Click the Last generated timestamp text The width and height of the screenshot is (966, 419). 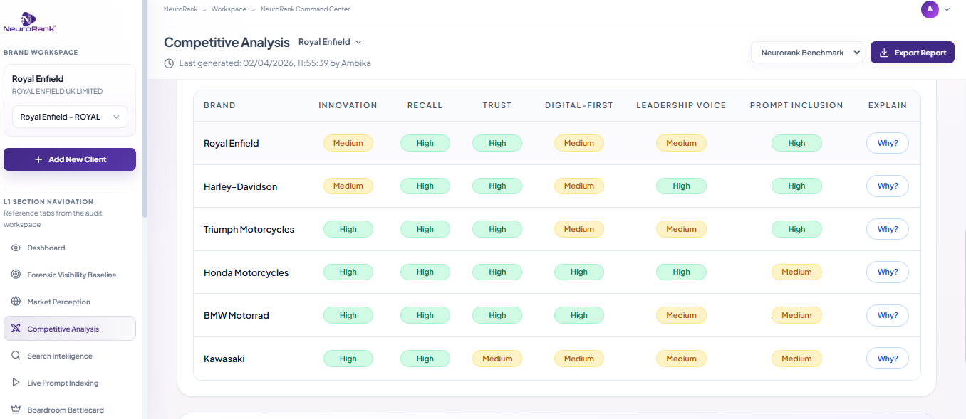coord(275,63)
